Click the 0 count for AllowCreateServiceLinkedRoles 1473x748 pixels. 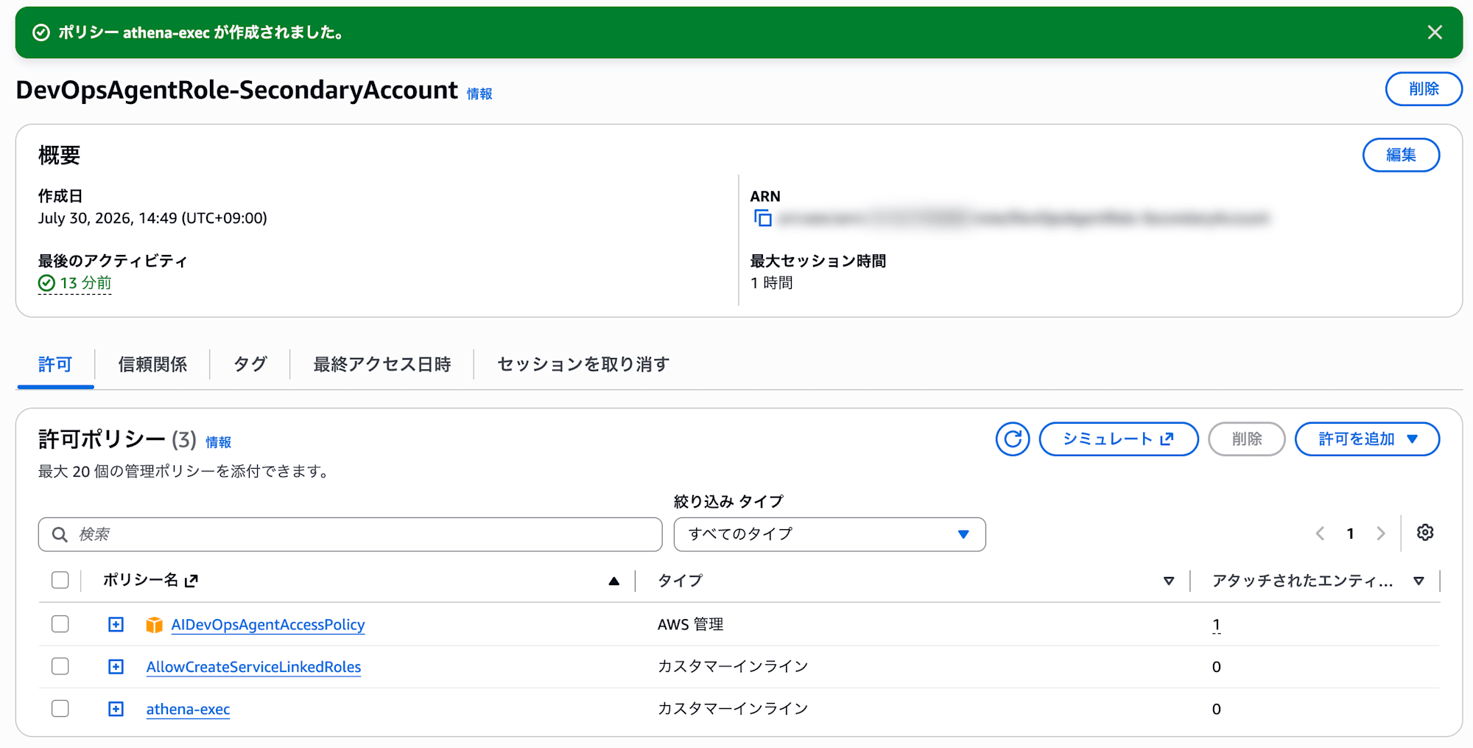click(x=1216, y=667)
